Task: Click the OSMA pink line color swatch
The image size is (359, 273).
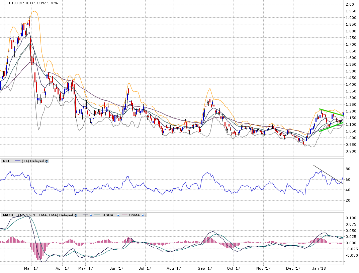Action: [x=124, y=215]
